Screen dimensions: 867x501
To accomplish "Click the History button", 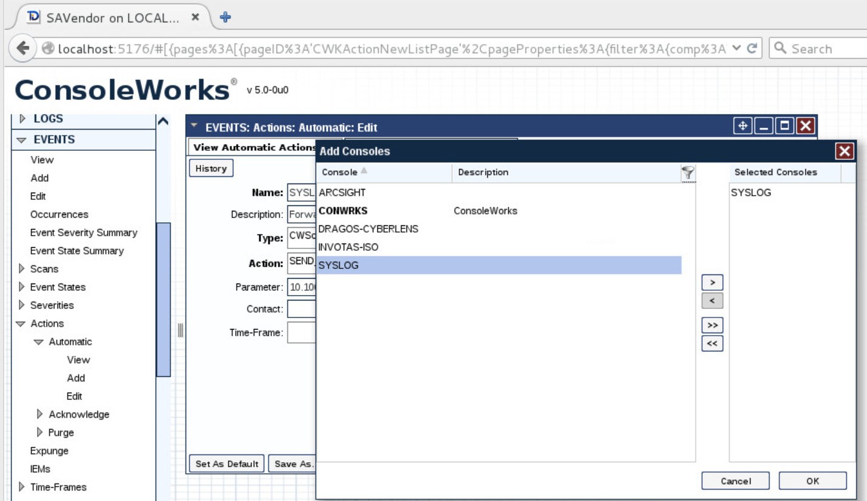I will (211, 168).
